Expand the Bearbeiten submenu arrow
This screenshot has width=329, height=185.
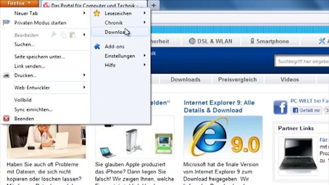point(84,34)
